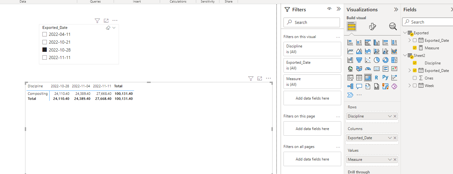Expand Exported_Date under Sheet2
This screenshot has width=453, height=174.
pyautogui.click(x=409, y=70)
